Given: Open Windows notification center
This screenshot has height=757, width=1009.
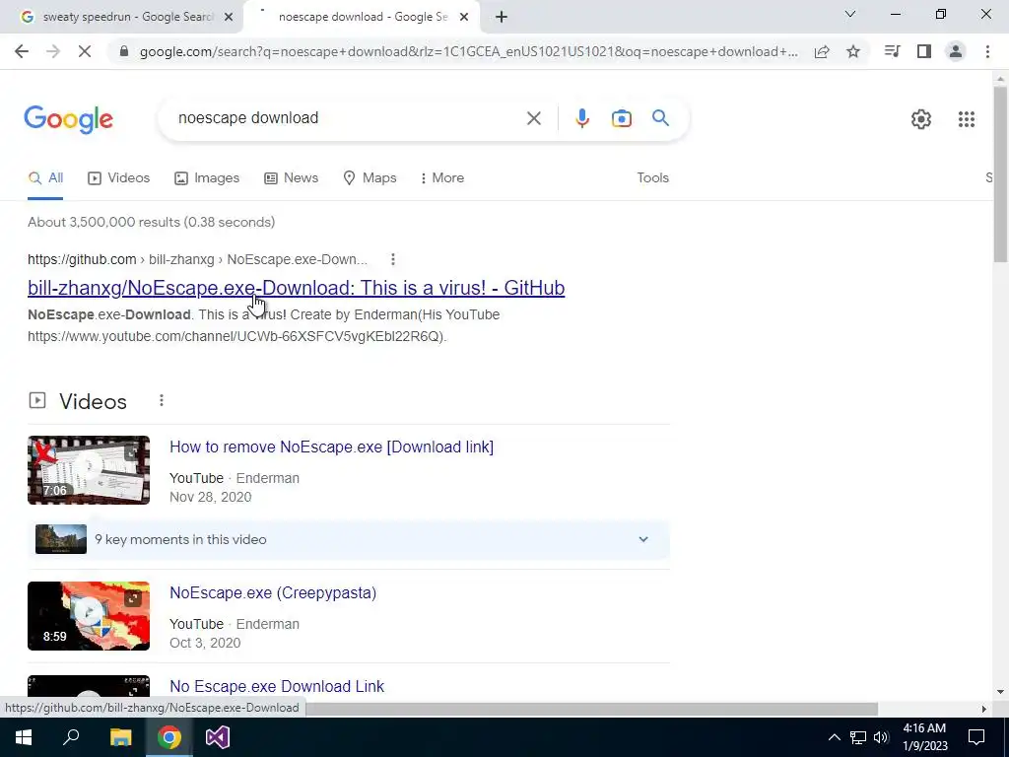Looking at the screenshot, I should (976, 737).
